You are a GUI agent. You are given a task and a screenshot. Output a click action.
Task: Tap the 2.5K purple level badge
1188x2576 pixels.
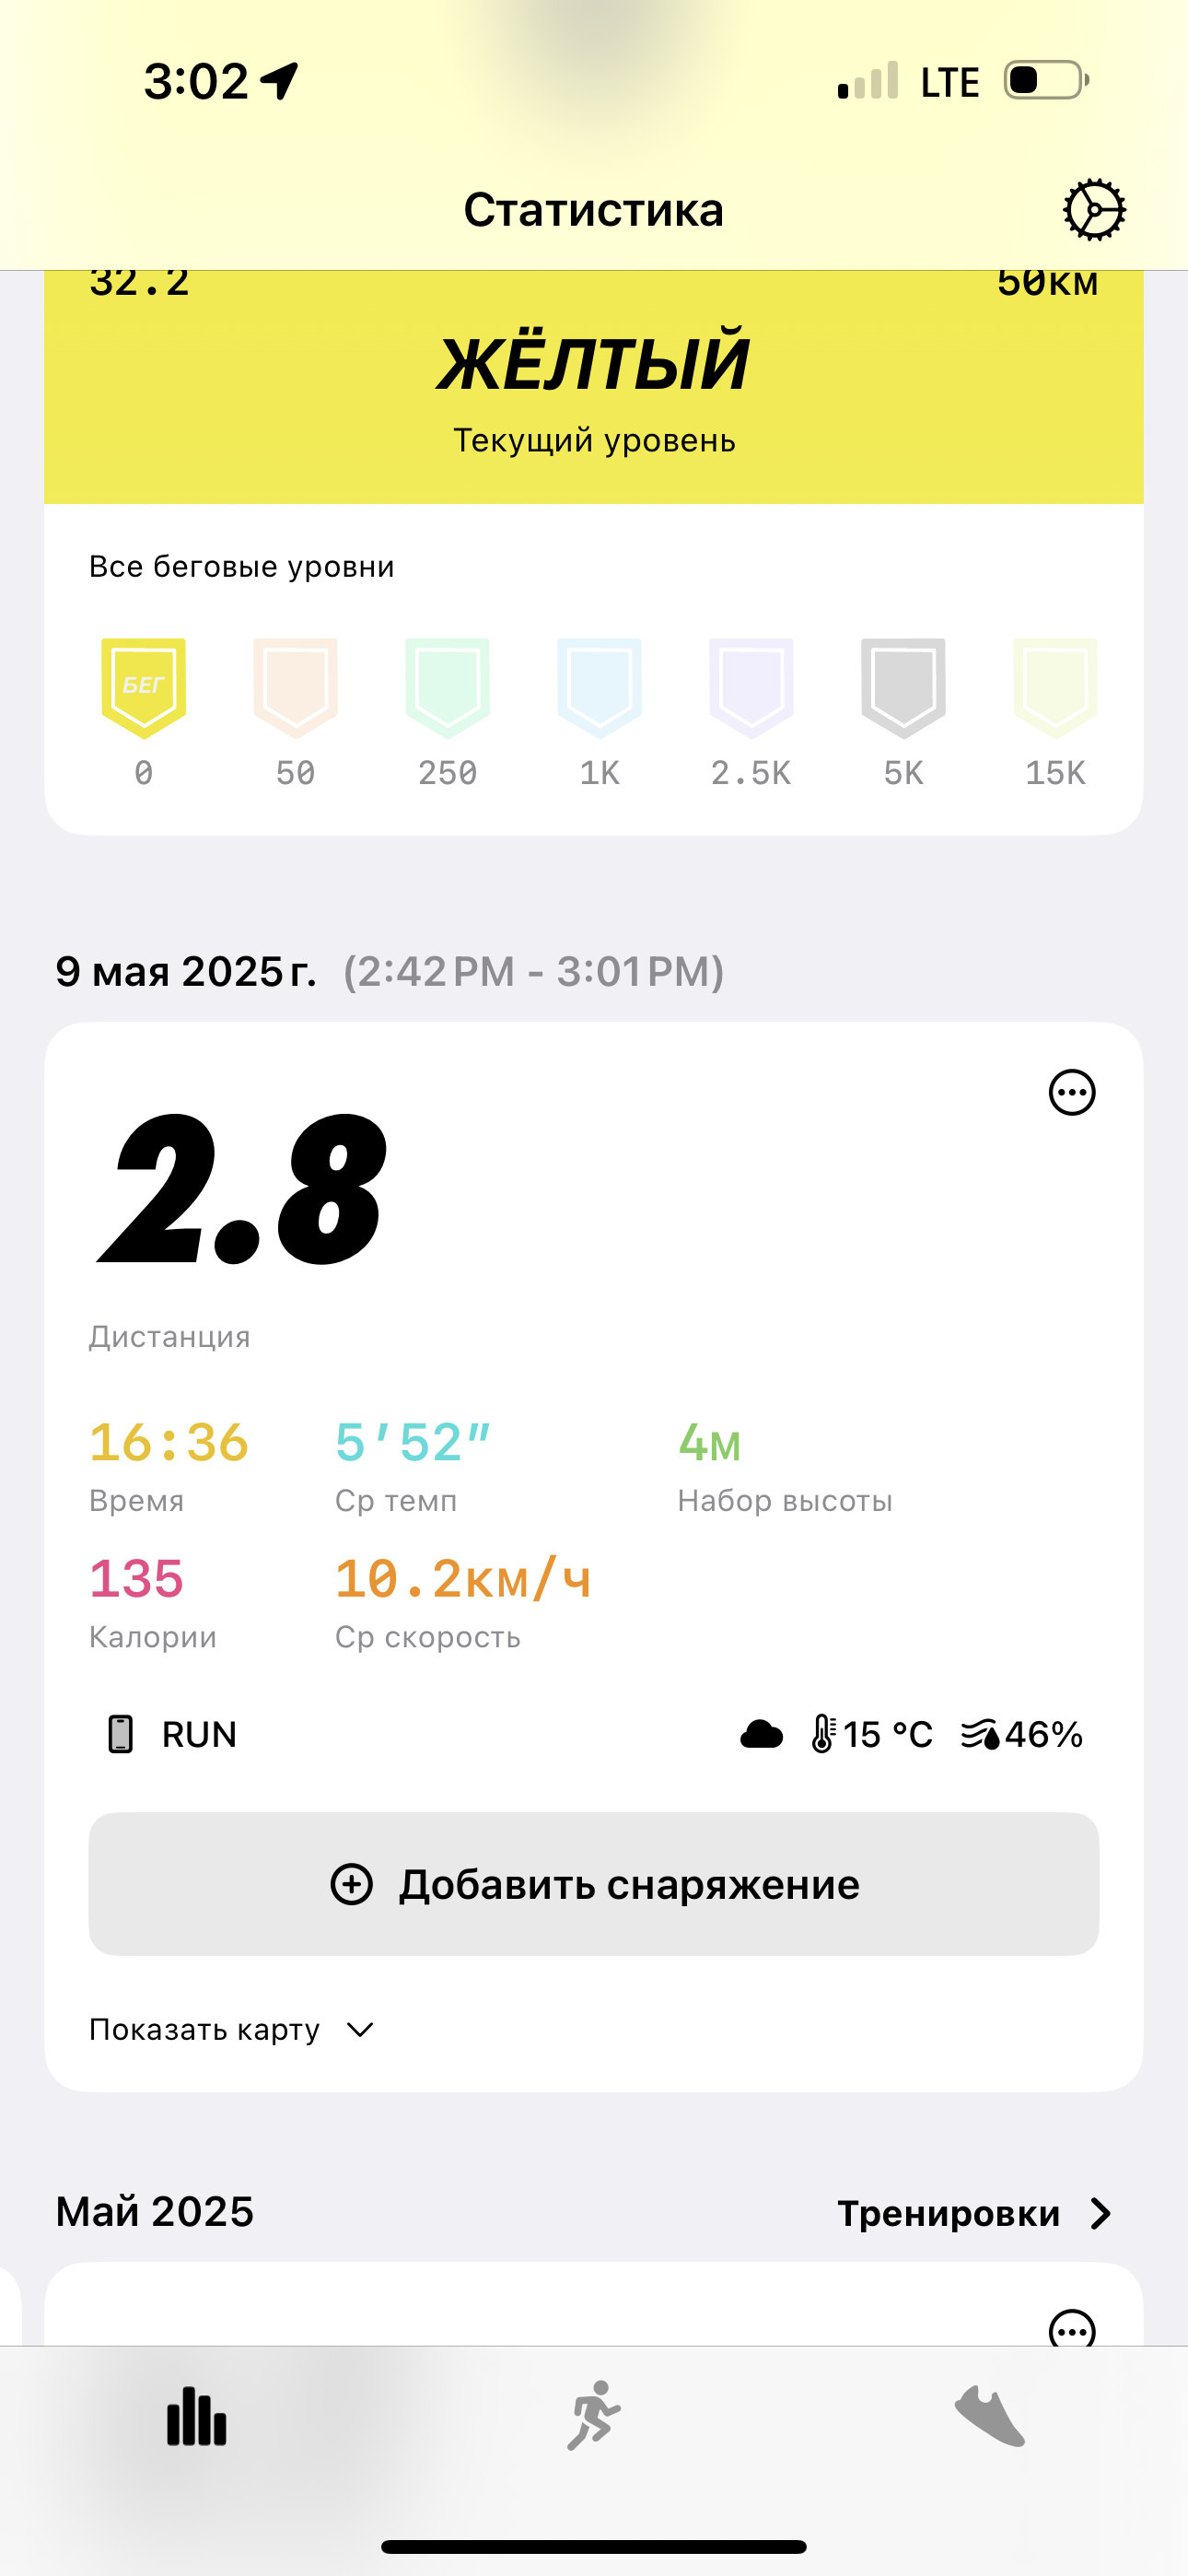[x=751, y=688]
